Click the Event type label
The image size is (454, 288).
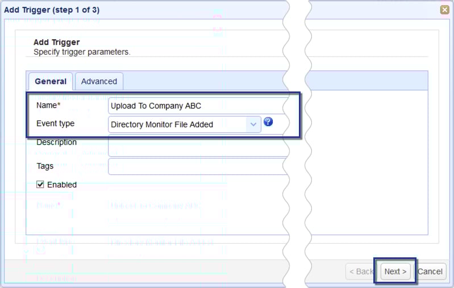[x=55, y=123]
